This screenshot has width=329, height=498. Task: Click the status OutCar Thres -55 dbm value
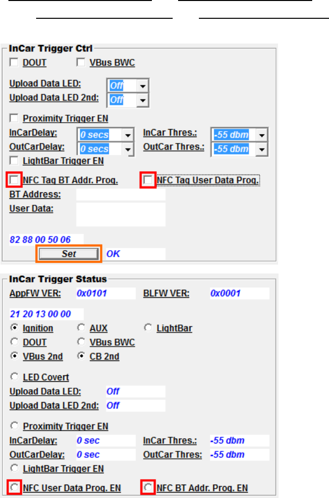[x=239, y=454]
